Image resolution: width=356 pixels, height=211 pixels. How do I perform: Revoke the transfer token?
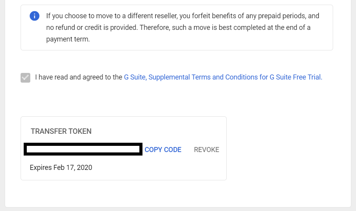(207, 149)
